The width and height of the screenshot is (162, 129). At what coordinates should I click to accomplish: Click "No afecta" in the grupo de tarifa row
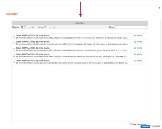pyautogui.click(x=138, y=48)
